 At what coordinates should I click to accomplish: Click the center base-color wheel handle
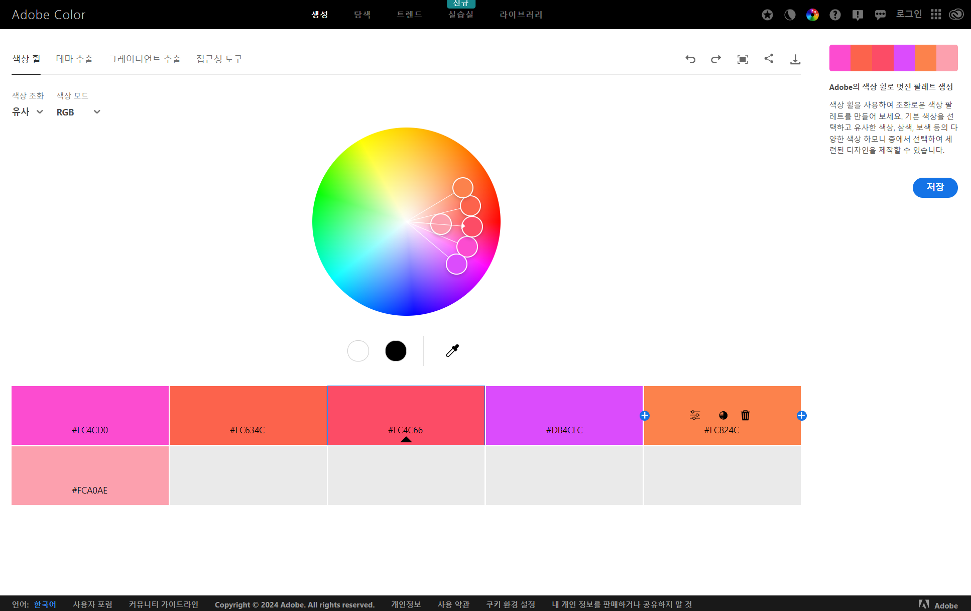472,226
